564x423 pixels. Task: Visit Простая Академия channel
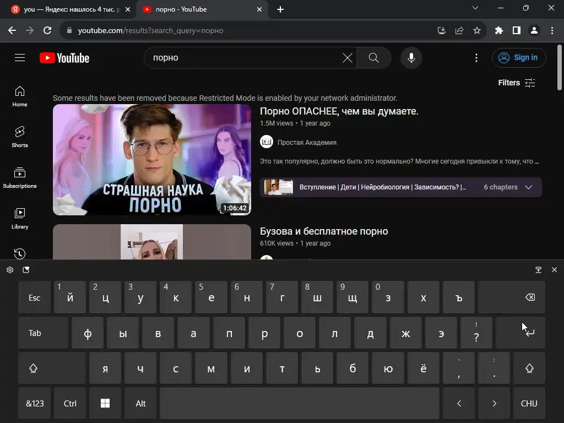coord(307,143)
